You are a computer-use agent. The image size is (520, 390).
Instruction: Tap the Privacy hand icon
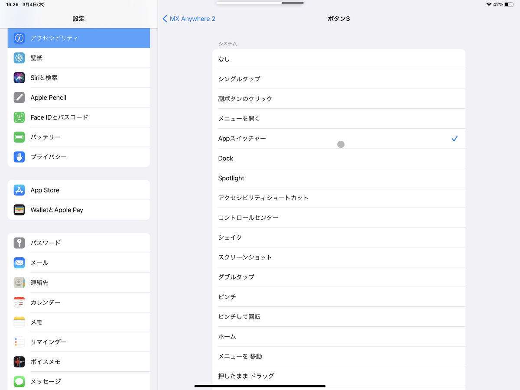pyautogui.click(x=19, y=157)
